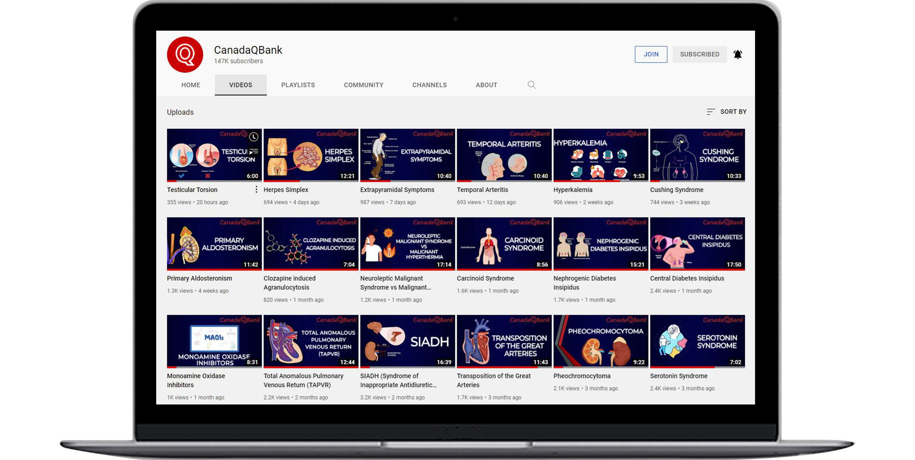The height and width of the screenshot is (460, 915).
Task: Open the Sort By filter icon
Action: tap(711, 111)
